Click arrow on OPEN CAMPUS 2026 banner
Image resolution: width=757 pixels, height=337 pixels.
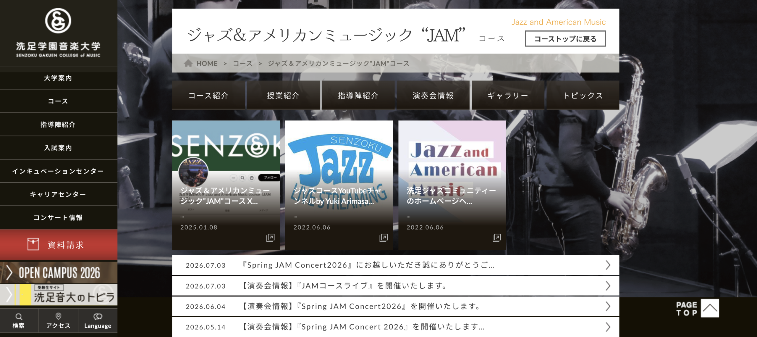9,272
